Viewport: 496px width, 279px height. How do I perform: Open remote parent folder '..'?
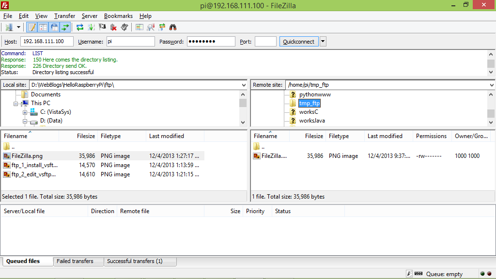[259, 146]
